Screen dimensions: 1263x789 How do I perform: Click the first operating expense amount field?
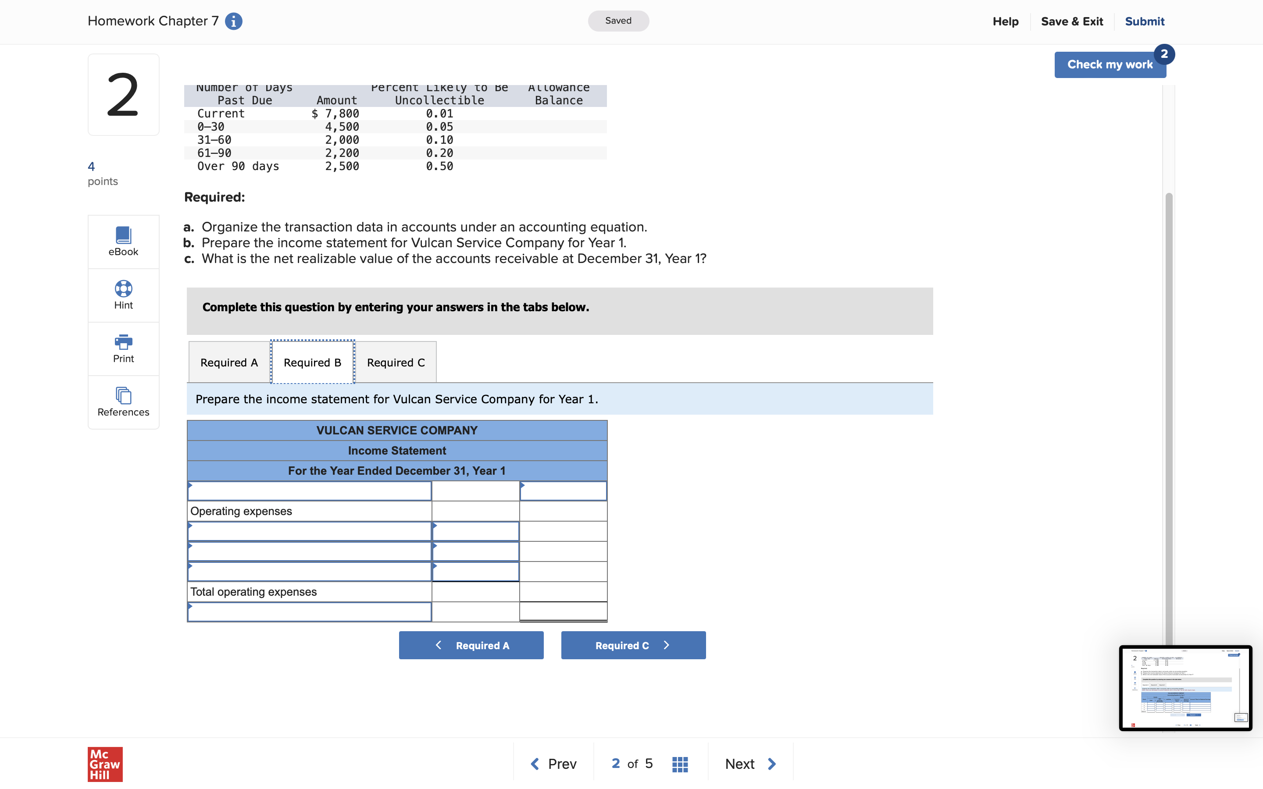coord(475,531)
